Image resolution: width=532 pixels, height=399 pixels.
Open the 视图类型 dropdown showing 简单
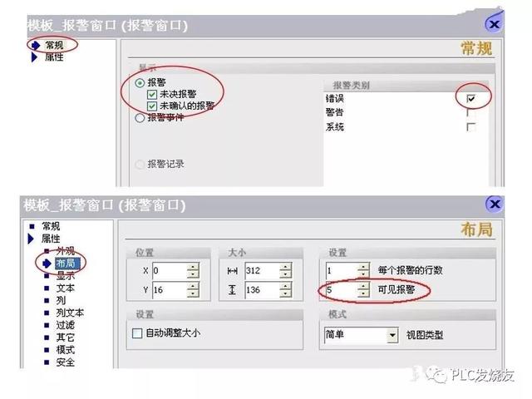tap(392, 335)
